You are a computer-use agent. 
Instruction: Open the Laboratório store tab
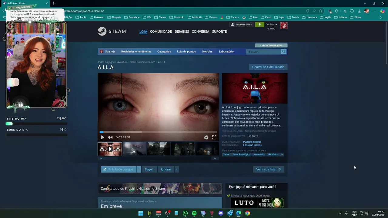pos(226,52)
